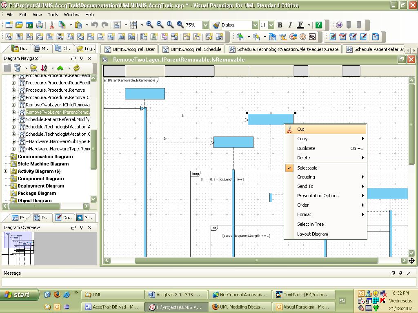Screen dimensions: 418x313
Task: Click the Zoom to Region magnifier icon
Action: click(180, 25)
